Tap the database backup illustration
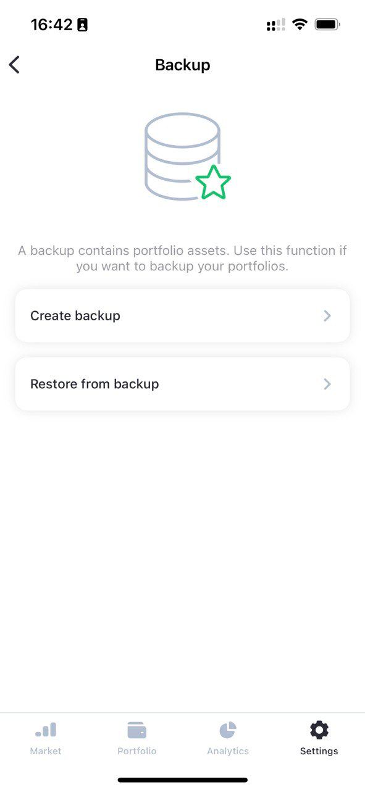Screen dimensions: 365x790 click(x=187, y=156)
